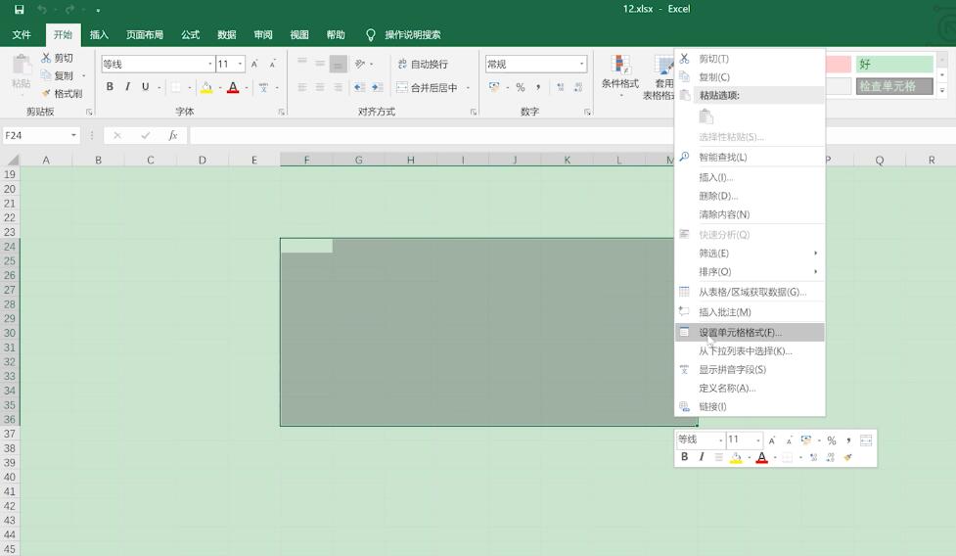Image resolution: width=956 pixels, height=556 pixels.
Task: Expand 排序(O) submenu in context menu
Action: (x=750, y=271)
